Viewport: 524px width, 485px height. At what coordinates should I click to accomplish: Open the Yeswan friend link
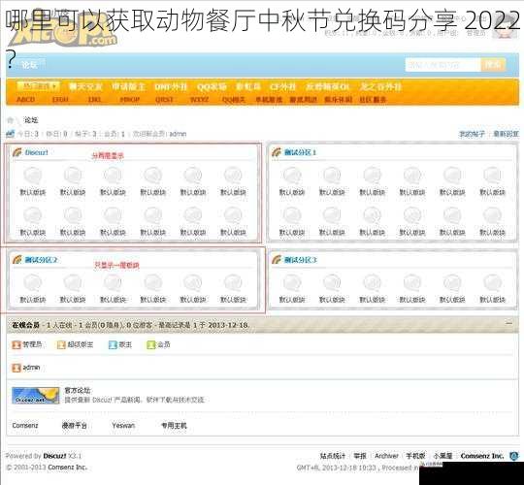[123, 426]
